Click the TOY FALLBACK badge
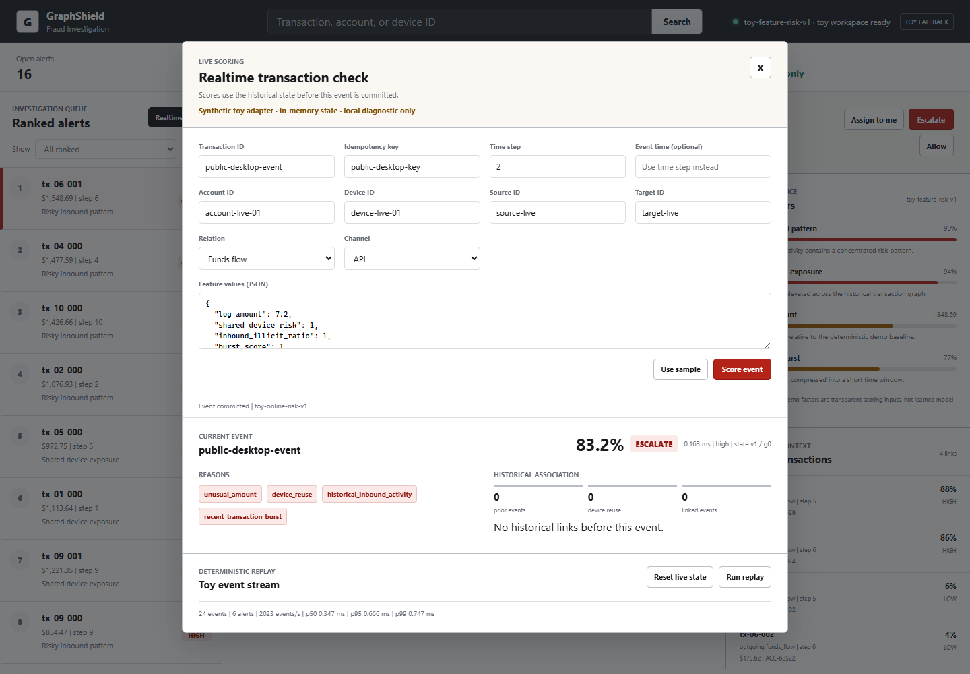This screenshot has width=970, height=674. (926, 22)
